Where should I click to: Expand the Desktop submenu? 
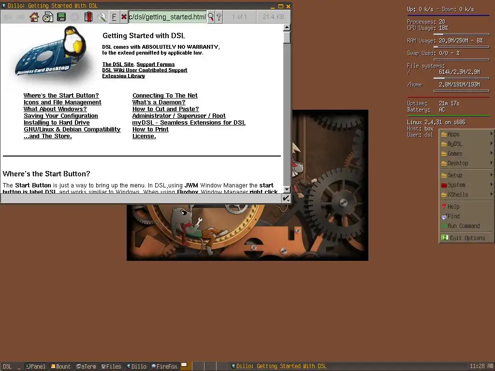[x=466, y=163]
